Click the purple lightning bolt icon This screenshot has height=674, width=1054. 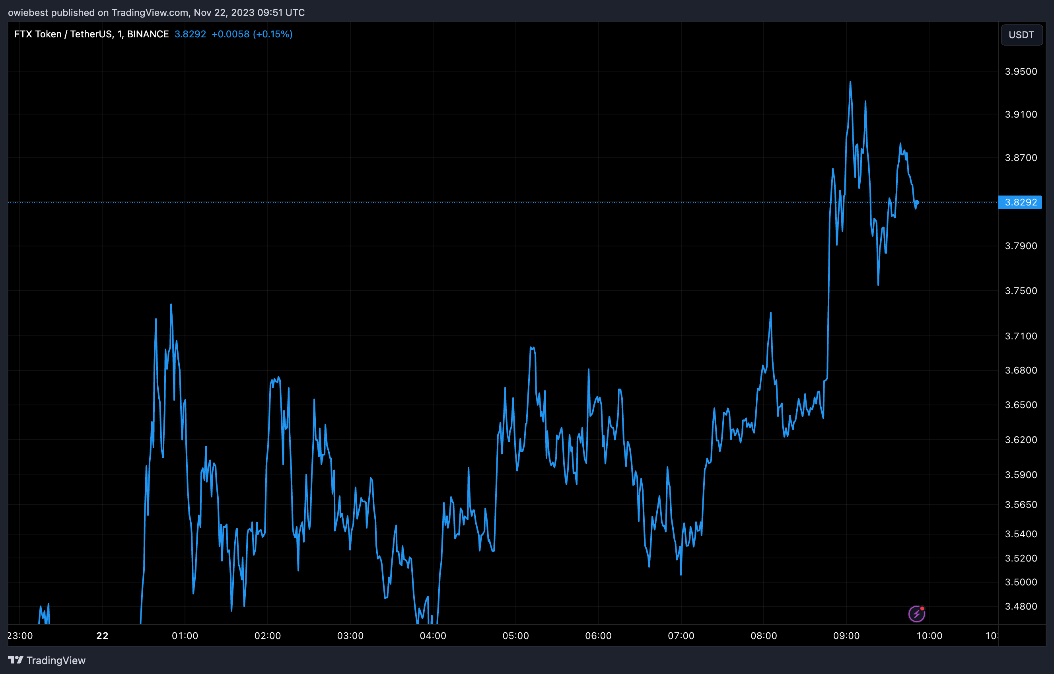pyautogui.click(x=916, y=614)
